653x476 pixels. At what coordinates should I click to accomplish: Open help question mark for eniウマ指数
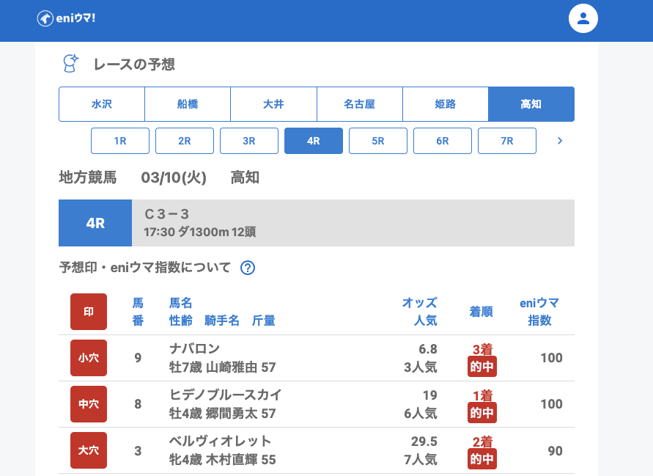click(248, 268)
